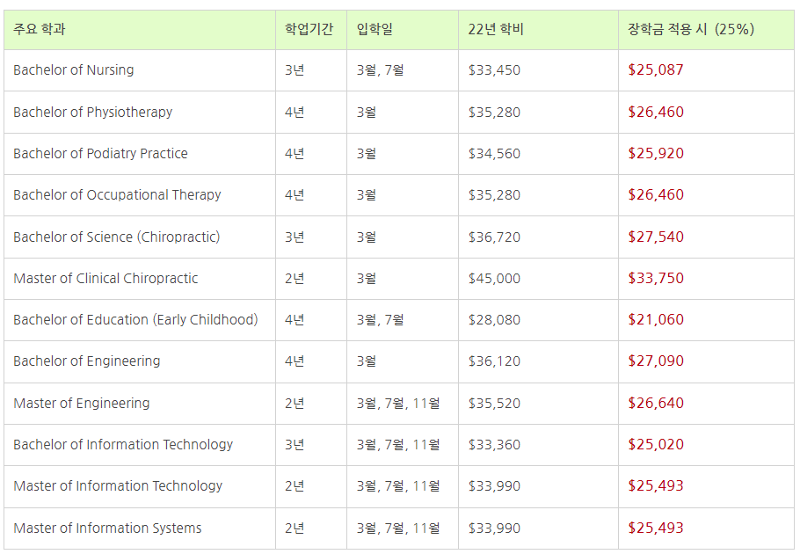Viewport: 800px width, 554px height.
Task: Click the Bachelor of Engineering tuition $36,120
Action: [494, 361]
